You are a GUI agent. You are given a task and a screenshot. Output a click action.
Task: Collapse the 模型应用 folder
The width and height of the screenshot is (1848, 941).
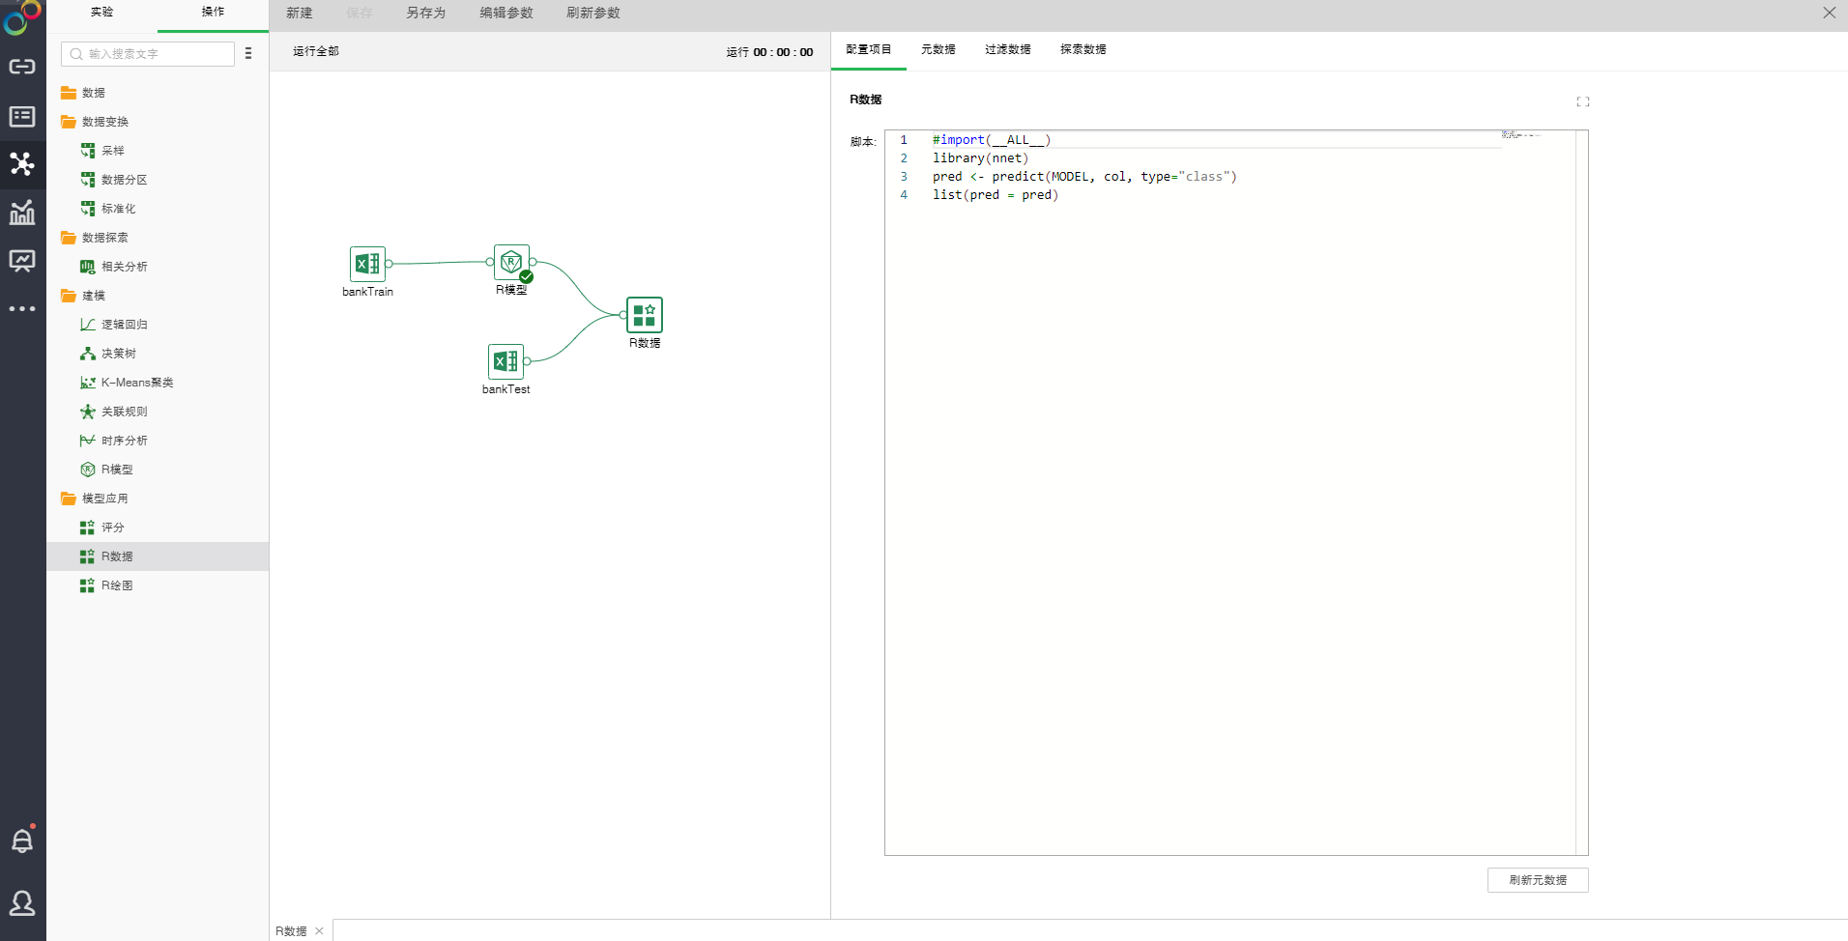pyautogui.click(x=69, y=499)
